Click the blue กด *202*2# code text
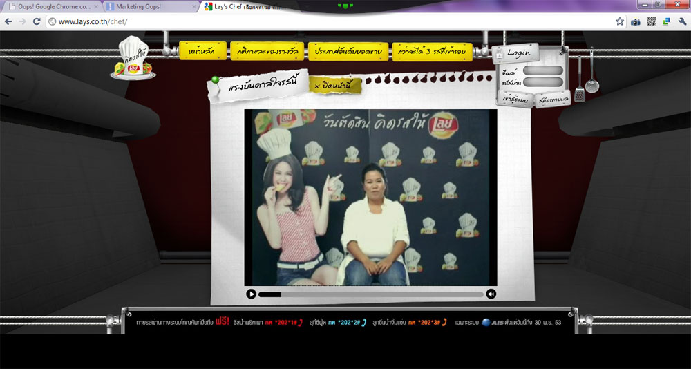 click(344, 322)
